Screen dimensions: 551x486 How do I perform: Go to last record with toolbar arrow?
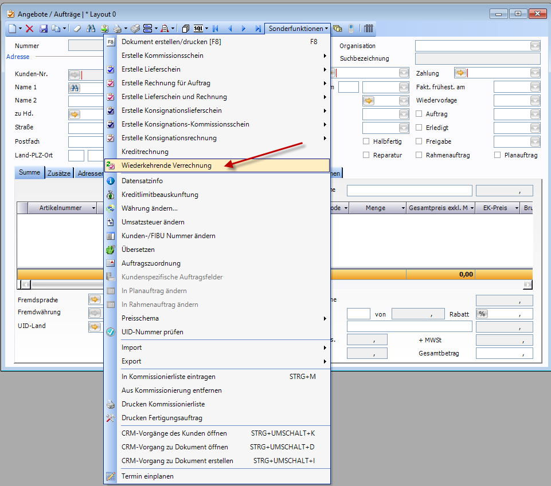pyautogui.click(x=258, y=29)
